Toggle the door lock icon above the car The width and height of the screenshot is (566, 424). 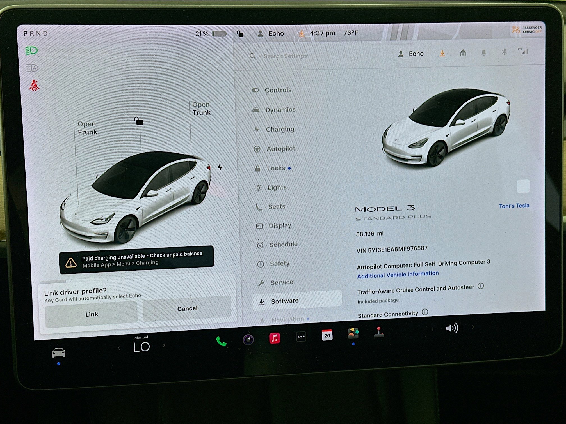click(138, 121)
